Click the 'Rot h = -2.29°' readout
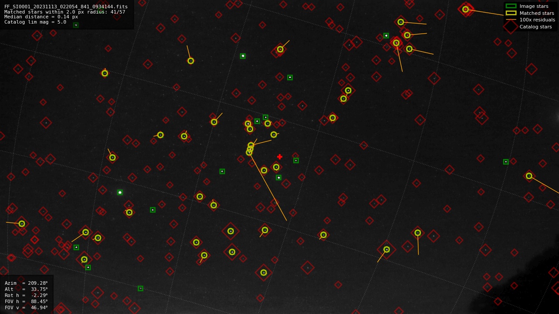Screen dimensions: 559x314 (26, 295)
